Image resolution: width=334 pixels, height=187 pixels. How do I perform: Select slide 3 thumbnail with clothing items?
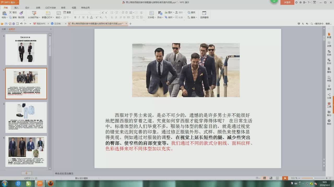point(26,117)
